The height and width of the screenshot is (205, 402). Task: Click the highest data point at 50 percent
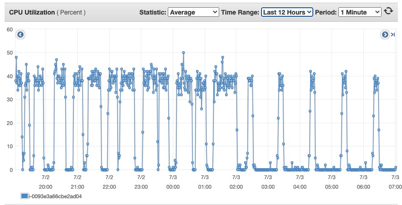[183, 52]
